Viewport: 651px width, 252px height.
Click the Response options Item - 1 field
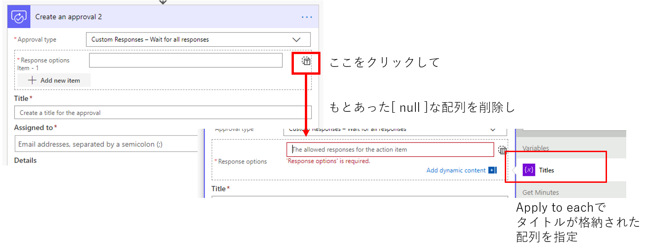point(186,60)
